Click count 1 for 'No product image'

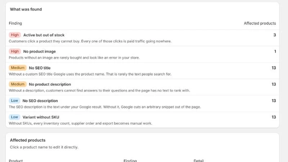[275, 51]
